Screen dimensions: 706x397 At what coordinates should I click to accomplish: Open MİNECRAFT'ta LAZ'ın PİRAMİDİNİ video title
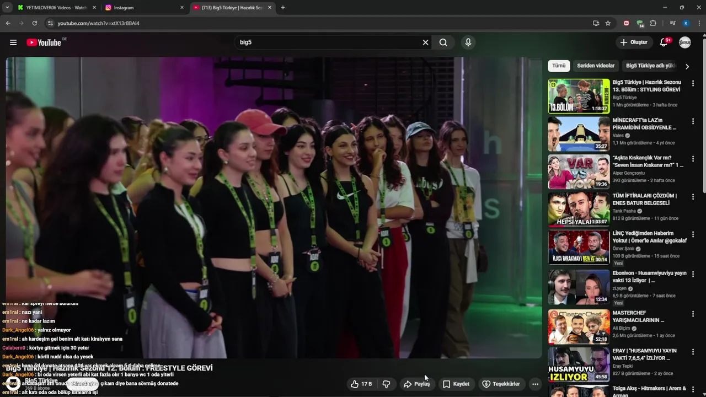(644, 124)
